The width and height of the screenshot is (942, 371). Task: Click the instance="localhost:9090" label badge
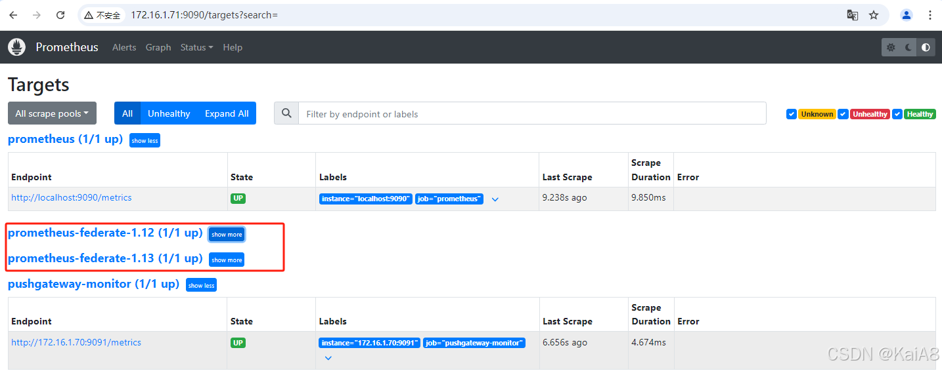tap(366, 199)
